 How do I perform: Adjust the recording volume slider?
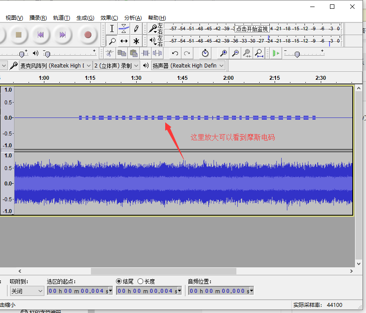pos(22,54)
